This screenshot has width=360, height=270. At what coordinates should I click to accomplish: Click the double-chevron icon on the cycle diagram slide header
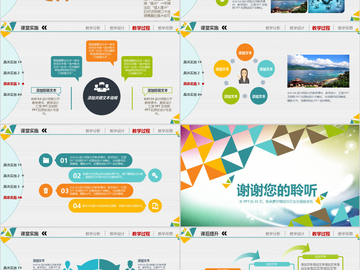[x=224, y=28]
